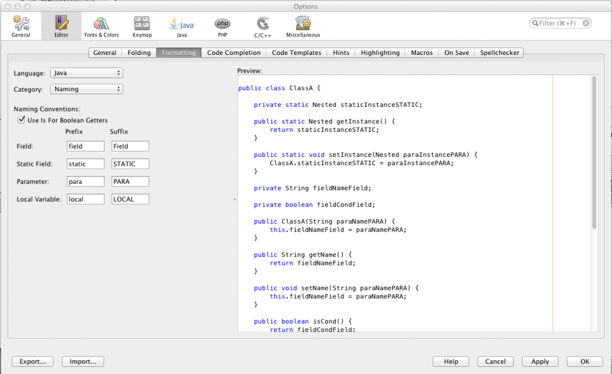This screenshot has width=612, height=374.
Task: Click the Java settings icon
Action: point(181,26)
